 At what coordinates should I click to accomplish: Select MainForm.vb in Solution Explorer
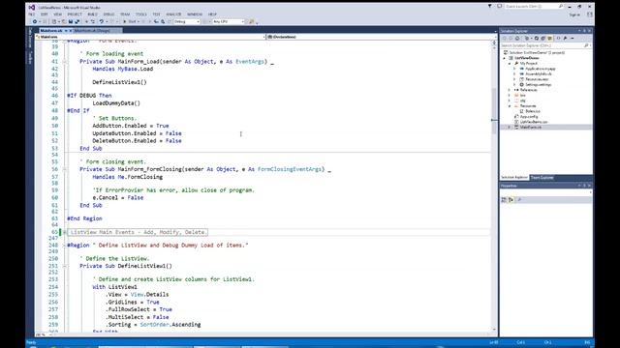pyautogui.click(x=531, y=128)
